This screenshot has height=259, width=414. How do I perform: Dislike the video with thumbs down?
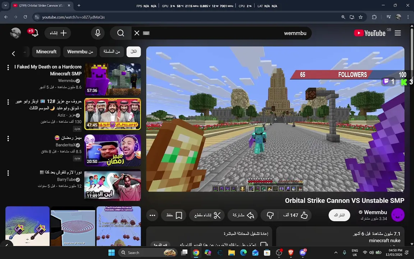270,215
